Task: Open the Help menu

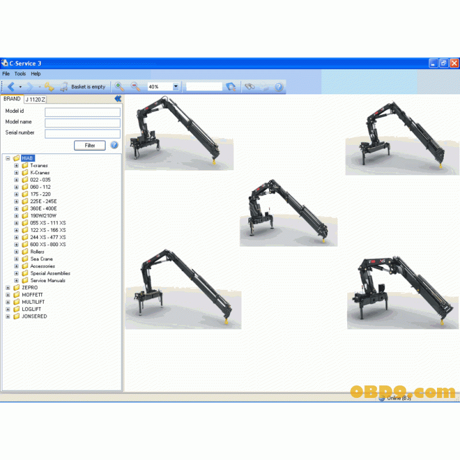Action: coord(36,74)
